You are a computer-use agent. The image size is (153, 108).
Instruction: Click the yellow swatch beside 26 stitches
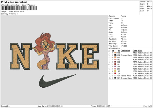pos(115,71)
